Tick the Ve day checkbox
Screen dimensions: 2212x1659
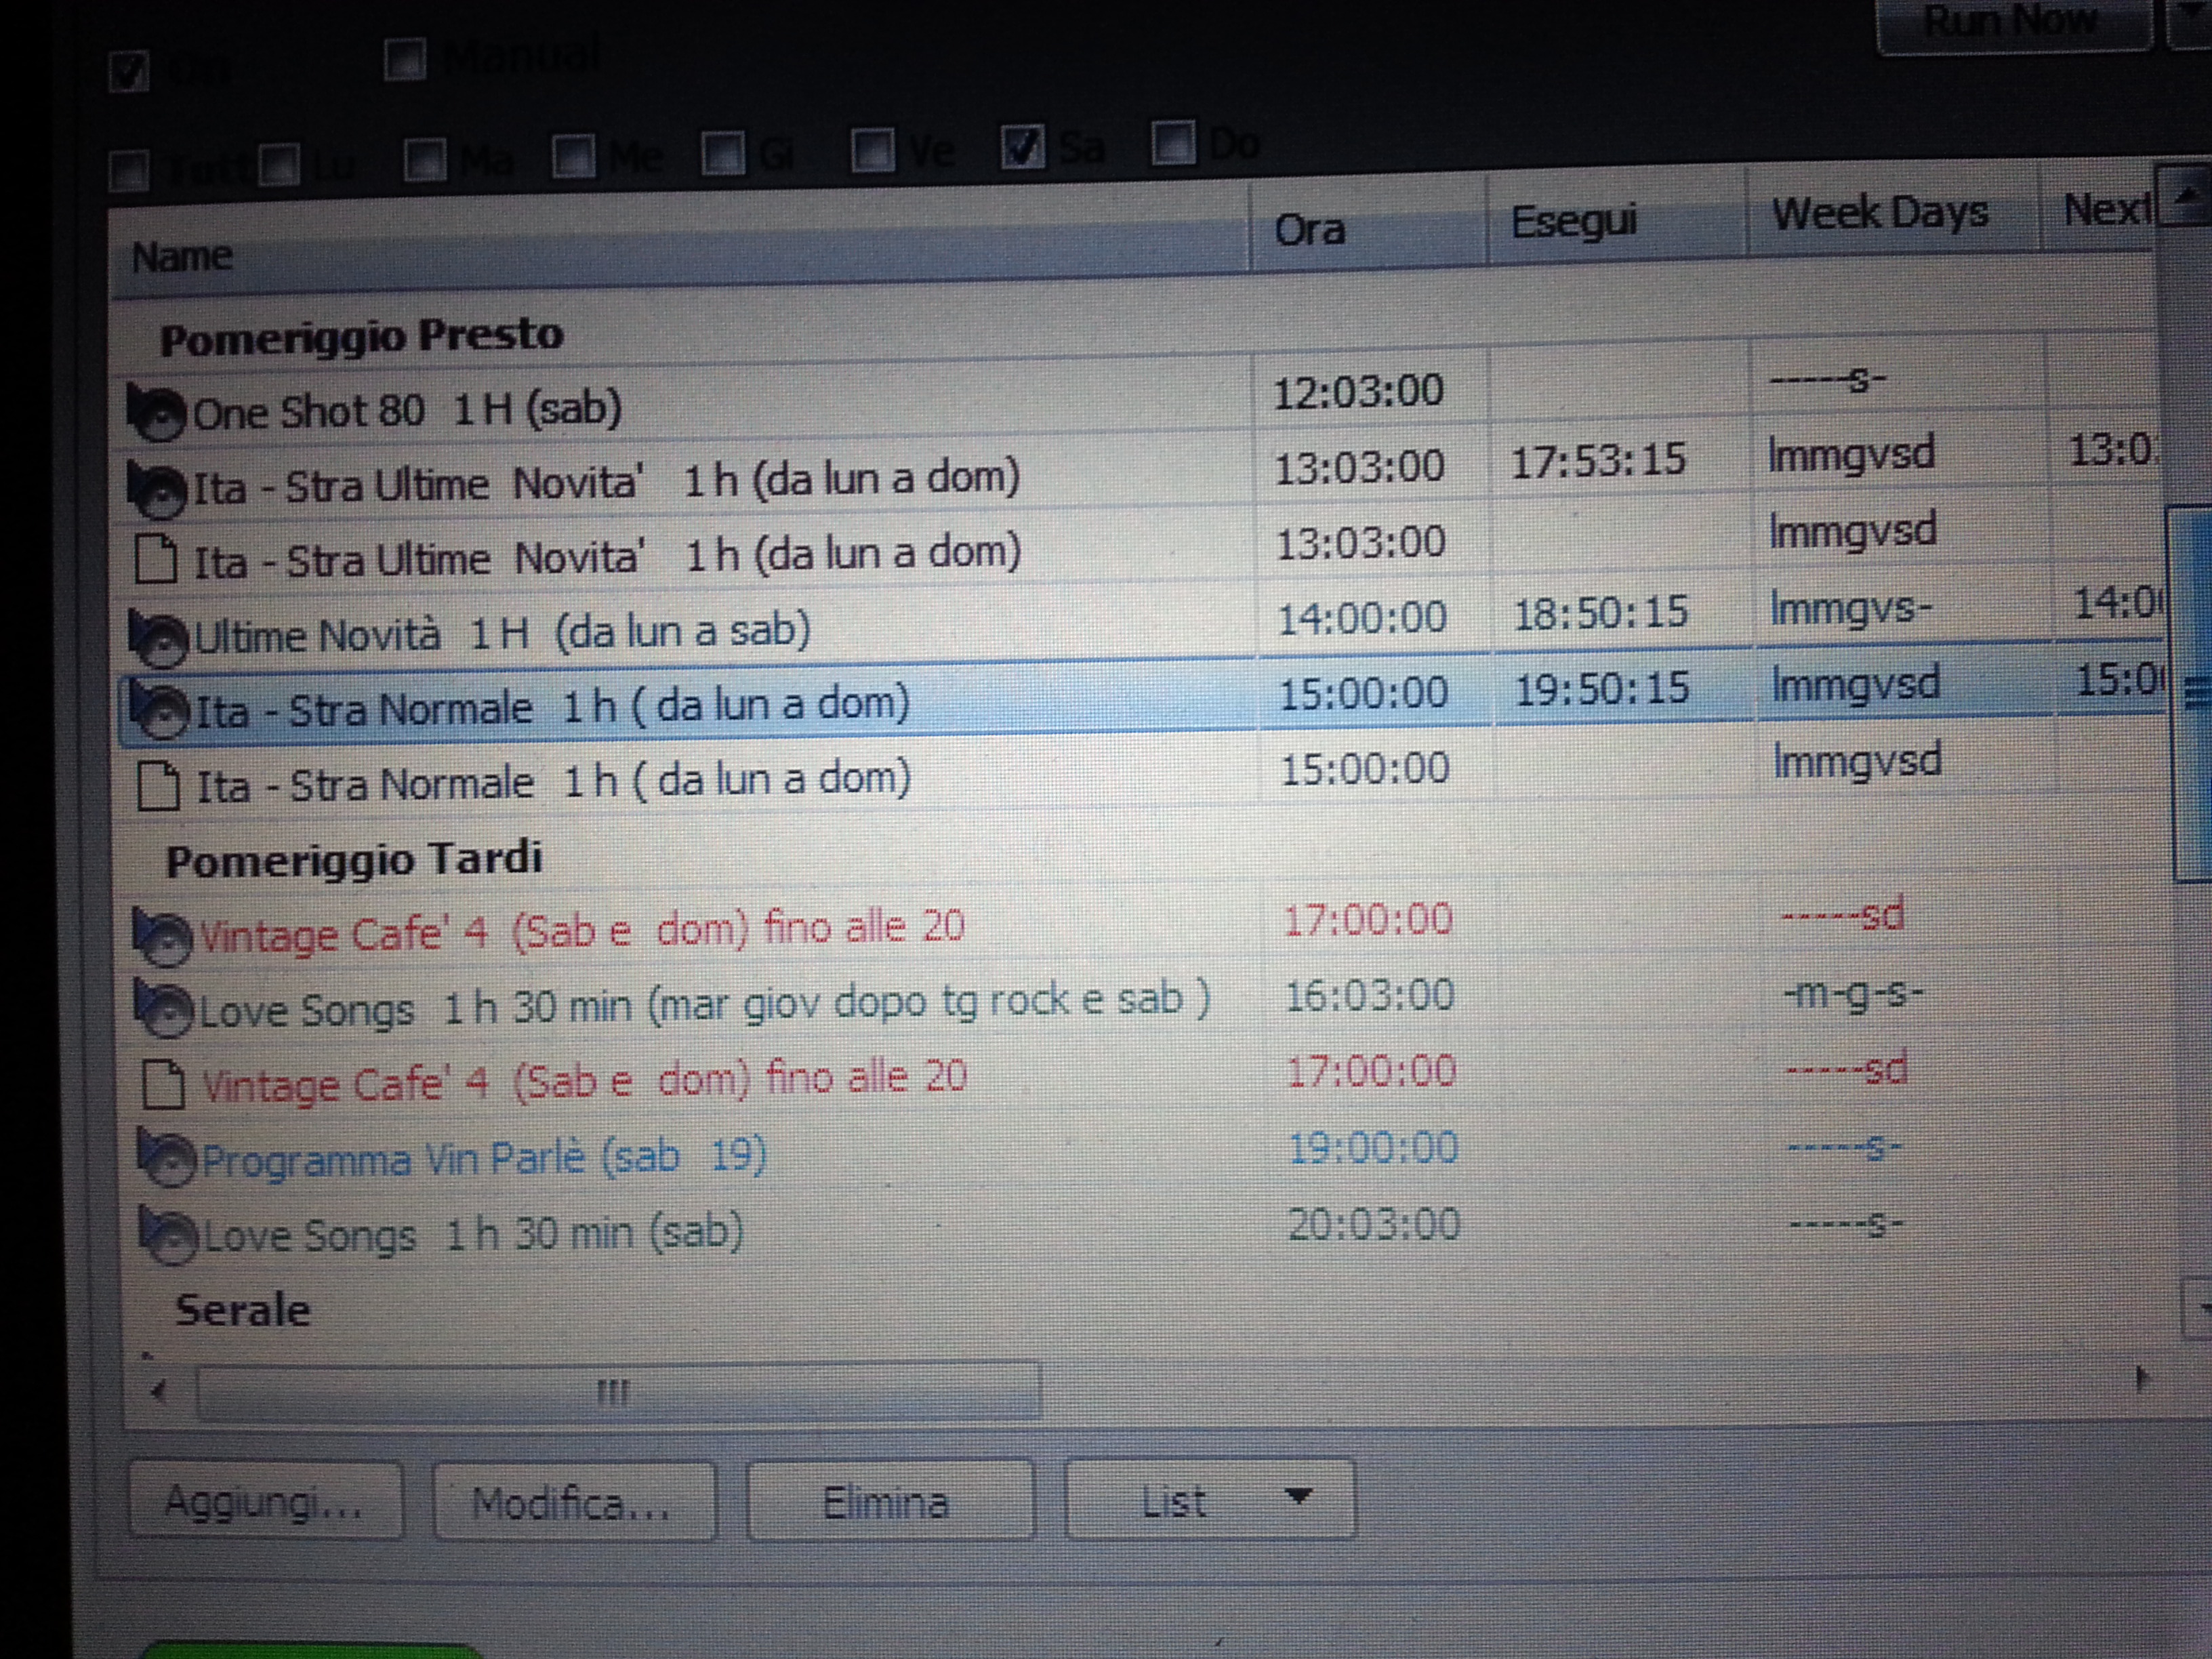tap(873, 150)
